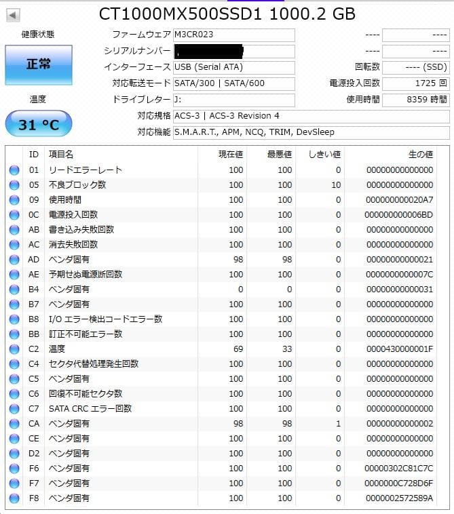Image resolution: width=454 pixels, height=514 pixels.
Task: Select raw value 00000000000021
Action: tap(400, 260)
